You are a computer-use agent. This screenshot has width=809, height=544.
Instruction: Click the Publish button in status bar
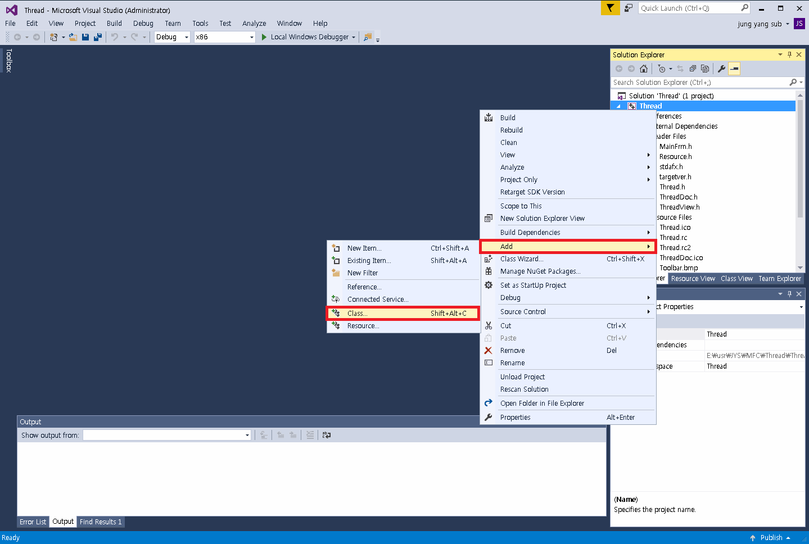(x=771, y=538)
